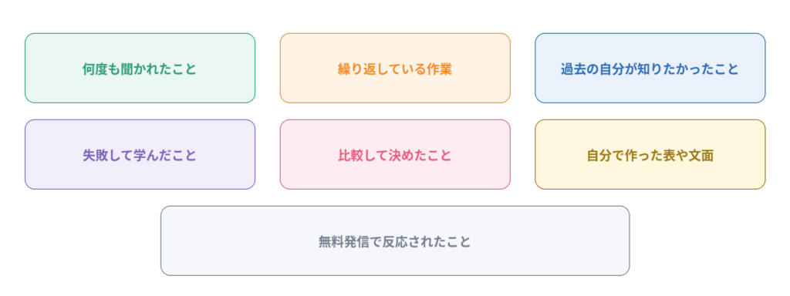790x296 pixels.
Task: Click the 自分で作った表や文面 text label
Action: click(x=650, y=155)
